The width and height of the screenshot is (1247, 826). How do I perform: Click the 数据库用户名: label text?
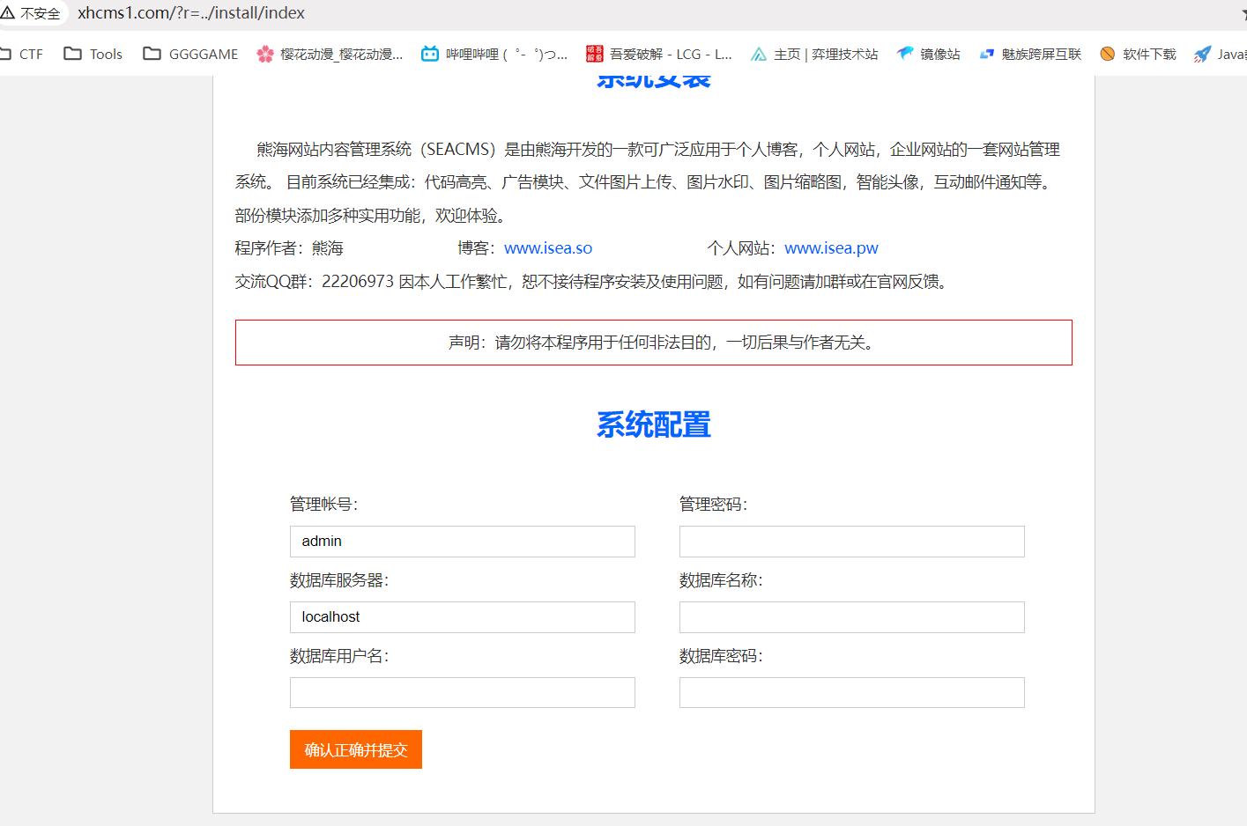click(339, 656)
